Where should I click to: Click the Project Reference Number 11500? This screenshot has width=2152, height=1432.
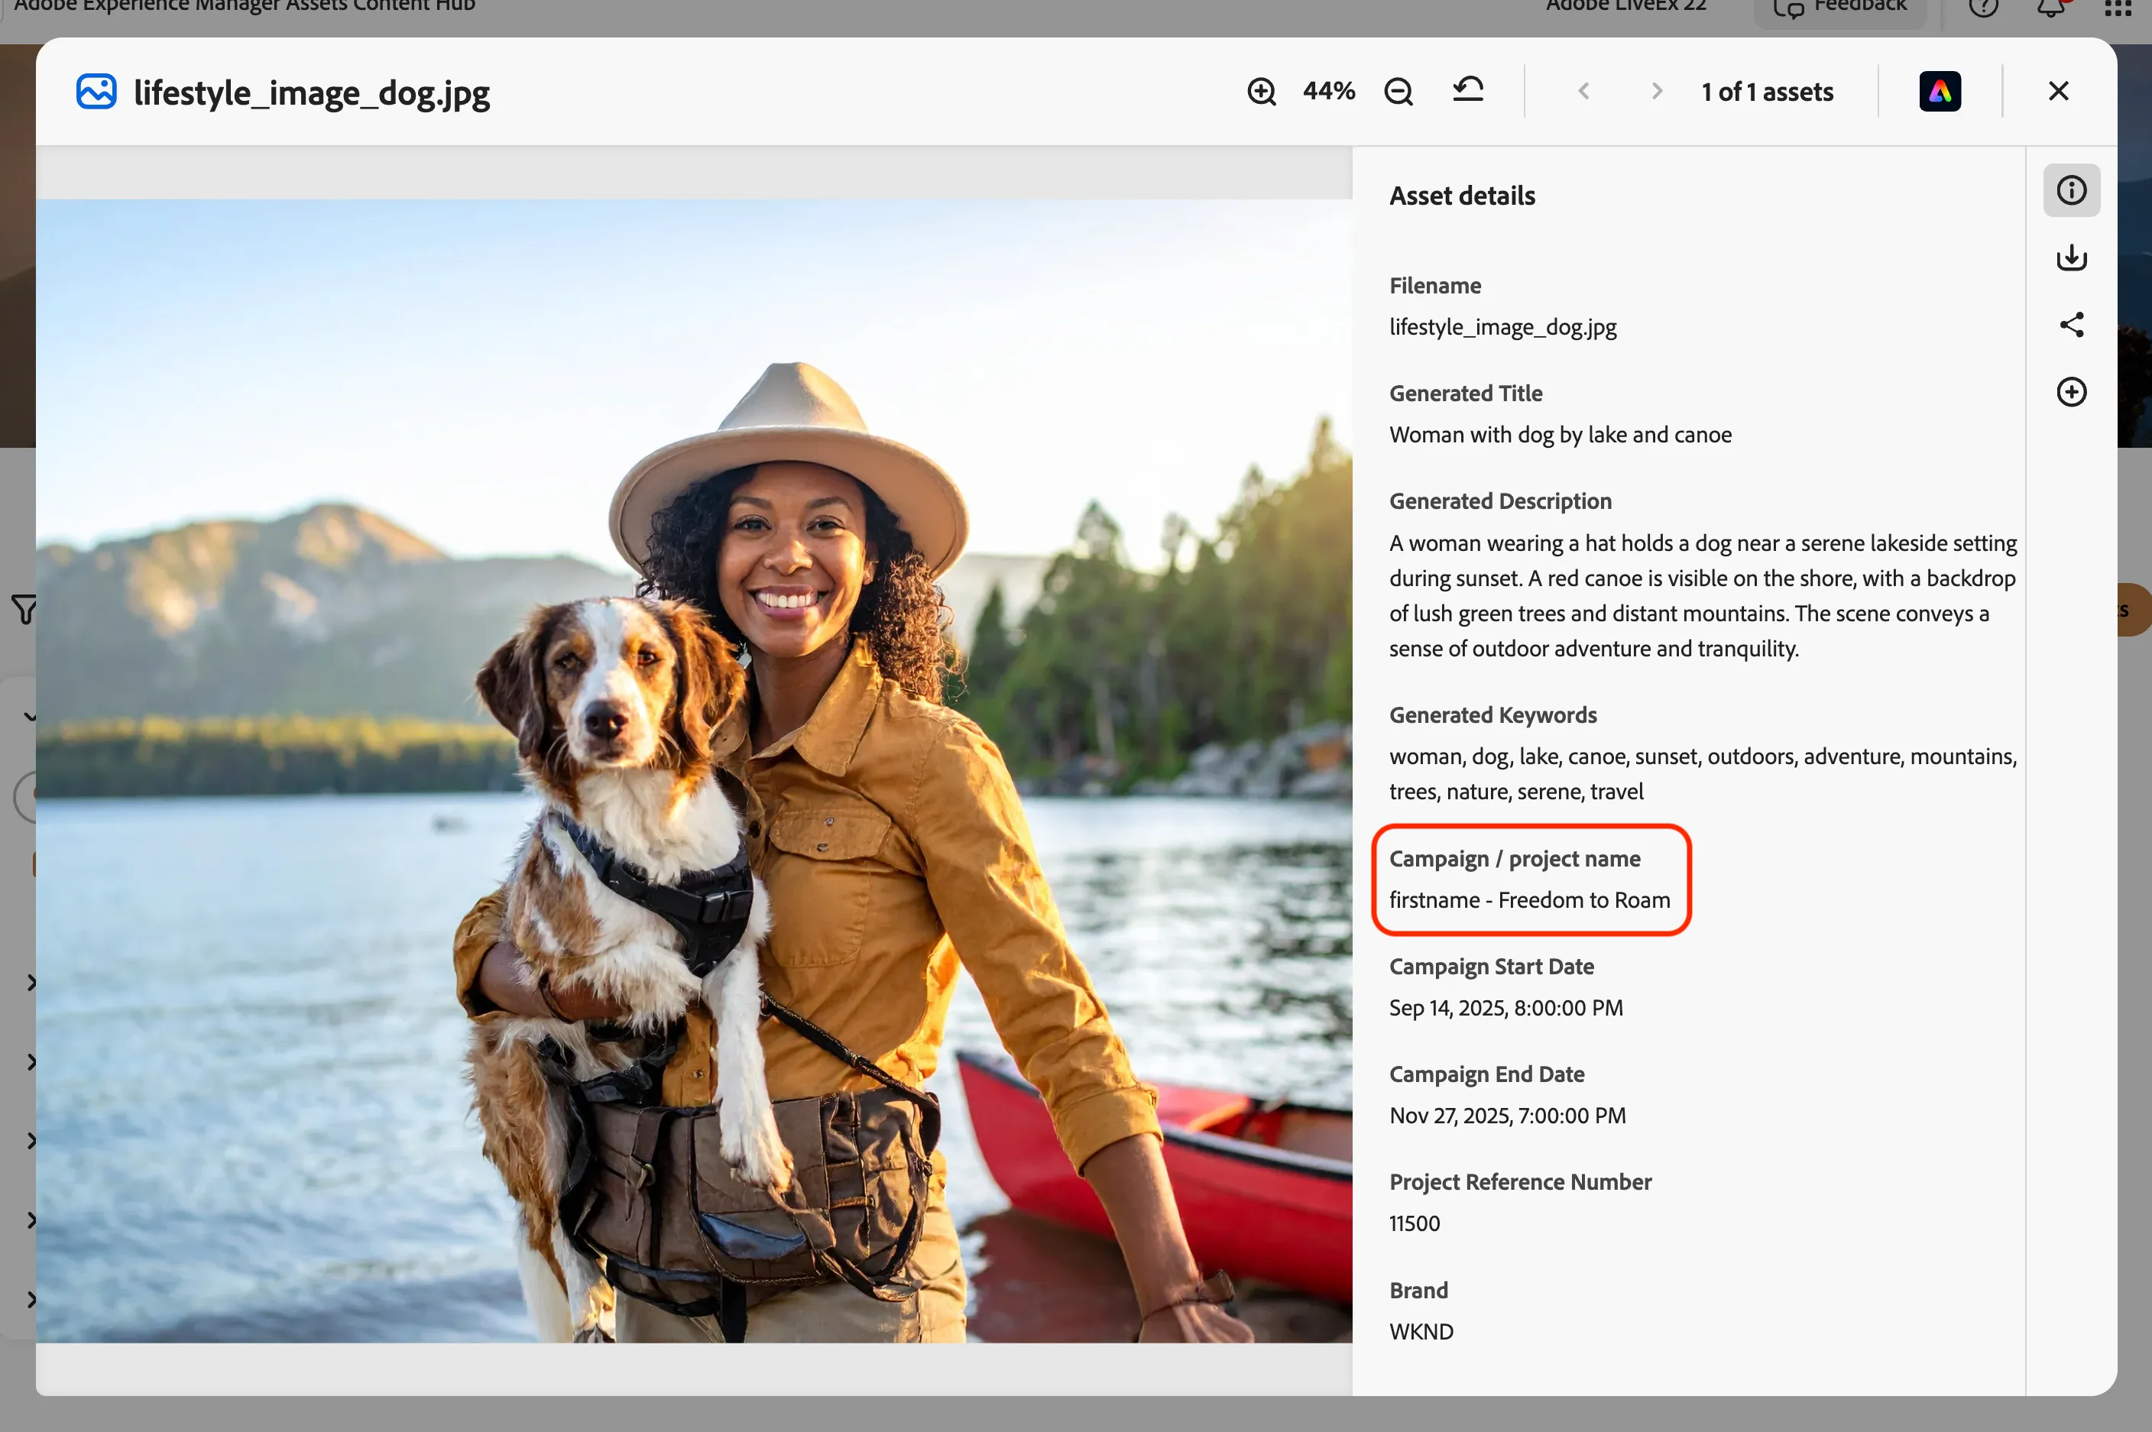(x=1415, y=1224)
